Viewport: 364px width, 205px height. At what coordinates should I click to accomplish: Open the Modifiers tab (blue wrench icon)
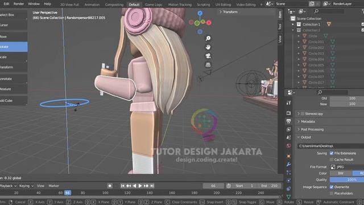(x=289, y=165)
